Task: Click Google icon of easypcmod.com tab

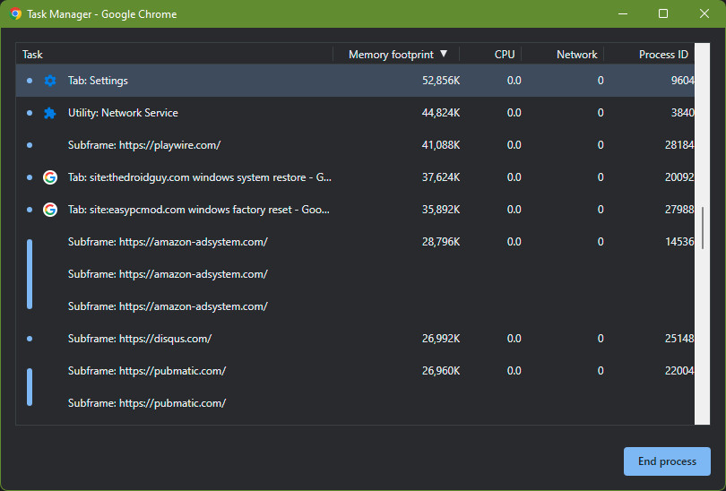Action: pos(50,210)
